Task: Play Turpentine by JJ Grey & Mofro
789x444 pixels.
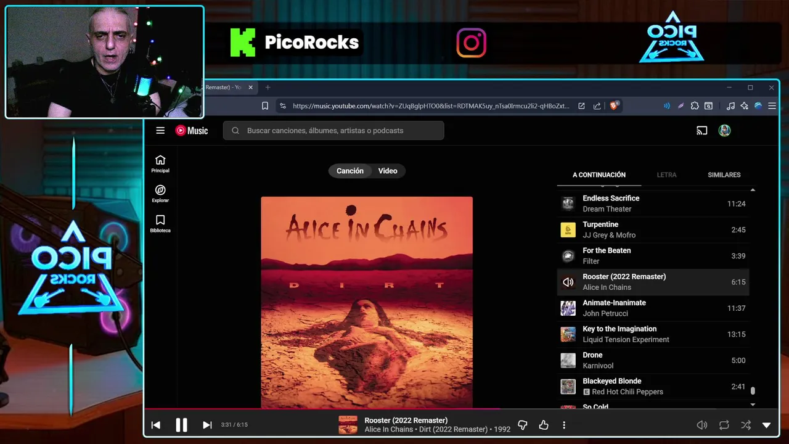Action: (653, 229)
